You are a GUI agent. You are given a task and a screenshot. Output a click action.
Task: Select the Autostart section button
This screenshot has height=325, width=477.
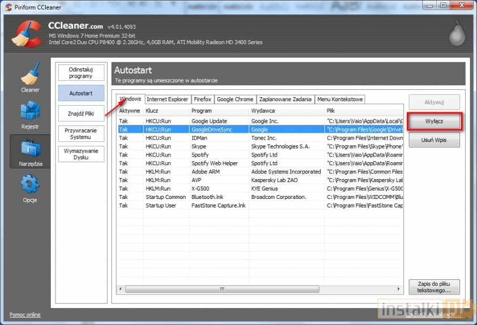click(x=81, y=93)
